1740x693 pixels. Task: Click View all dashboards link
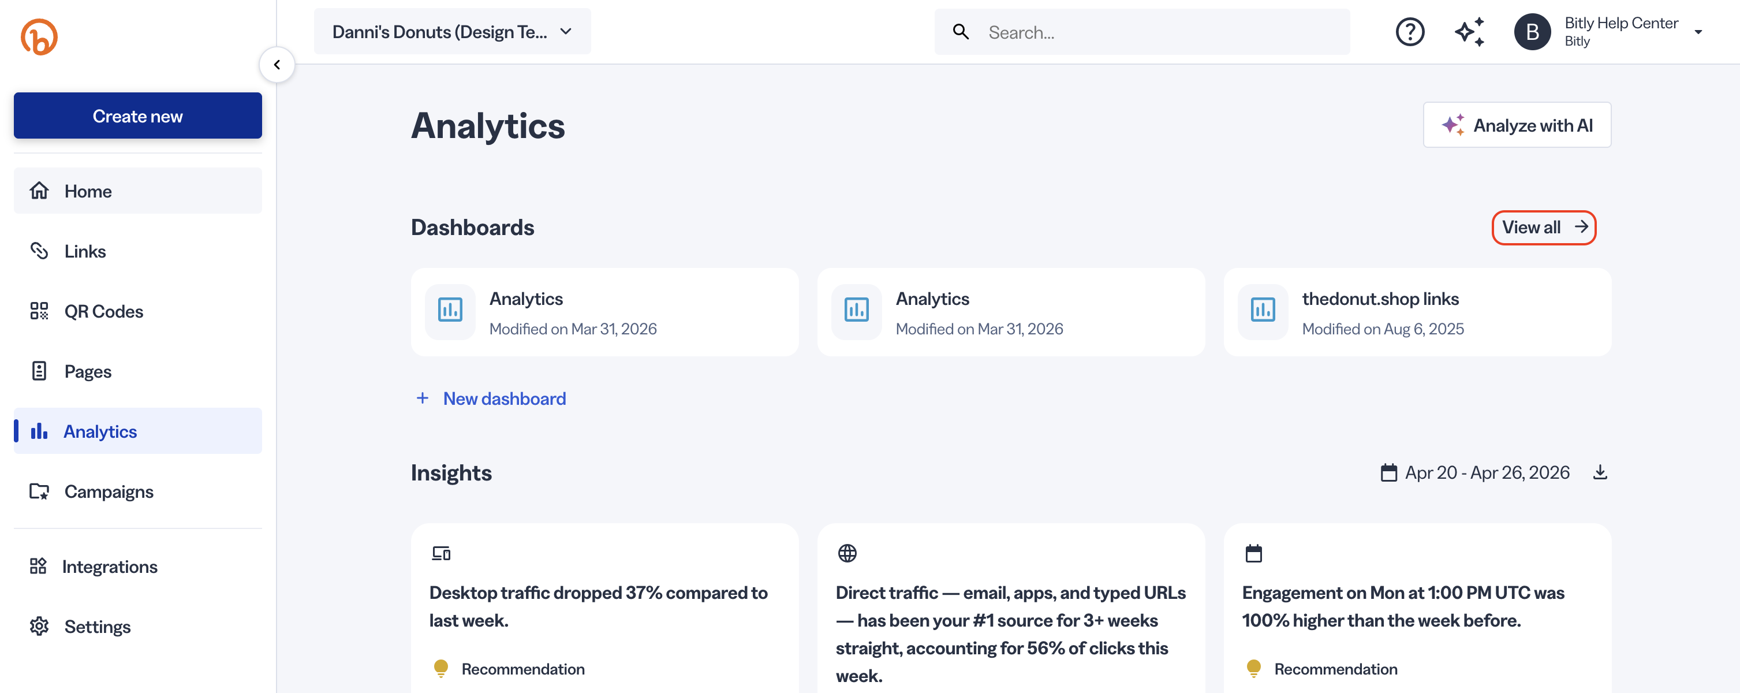point(1544,228)
